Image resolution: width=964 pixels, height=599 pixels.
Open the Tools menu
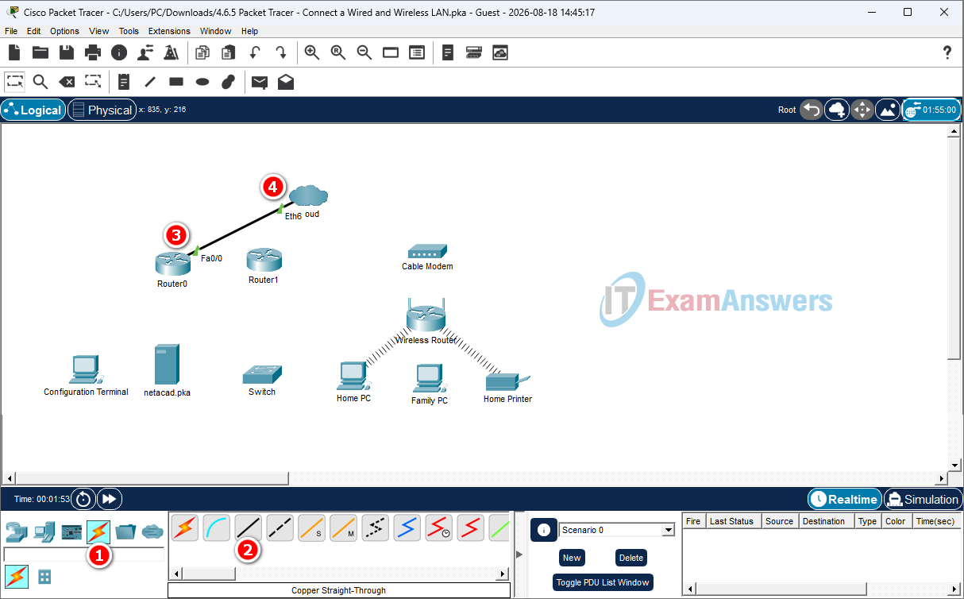coord(129,31)
